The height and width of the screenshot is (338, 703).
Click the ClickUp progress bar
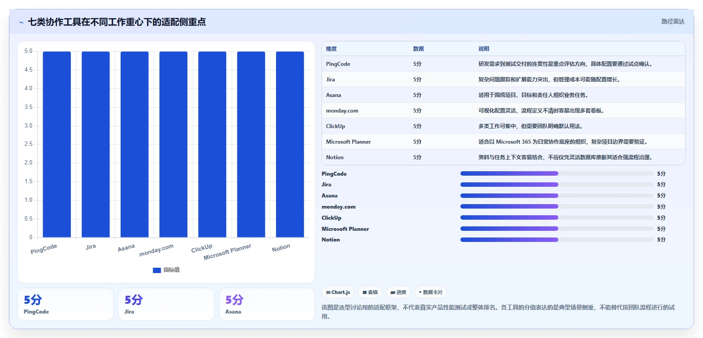(x=557, y=217)
